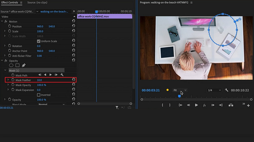This screenshot has height=142, width=254.
Task: Open the Program monitor panel menu
Action: click(191, 3)
